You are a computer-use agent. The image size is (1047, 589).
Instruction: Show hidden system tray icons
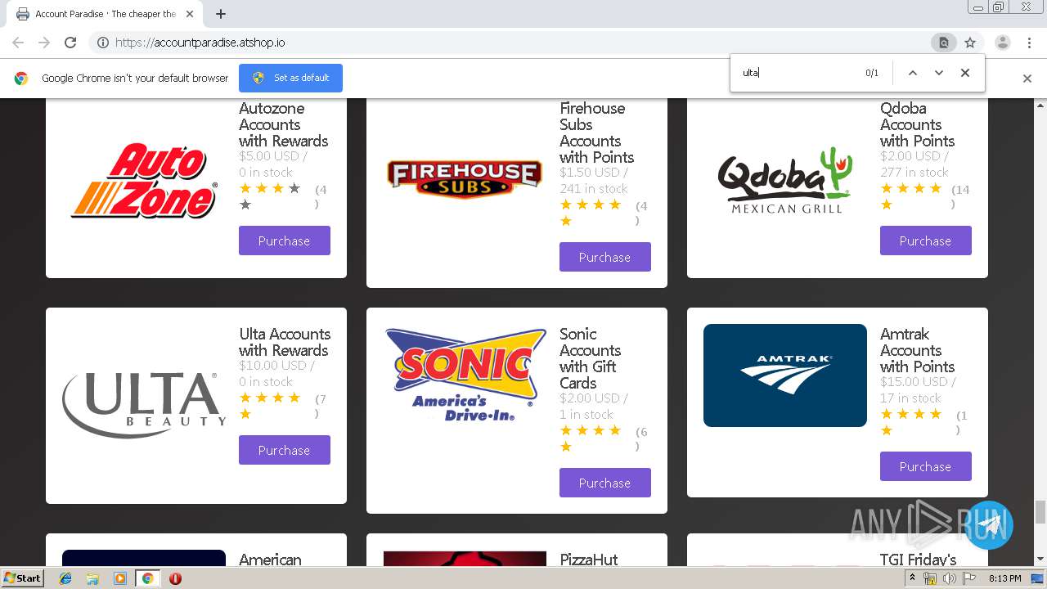point(913,578)
